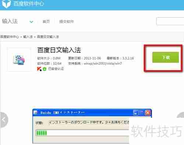Click the 更新日期 2013-11-06 text

[x=84, y=58]
